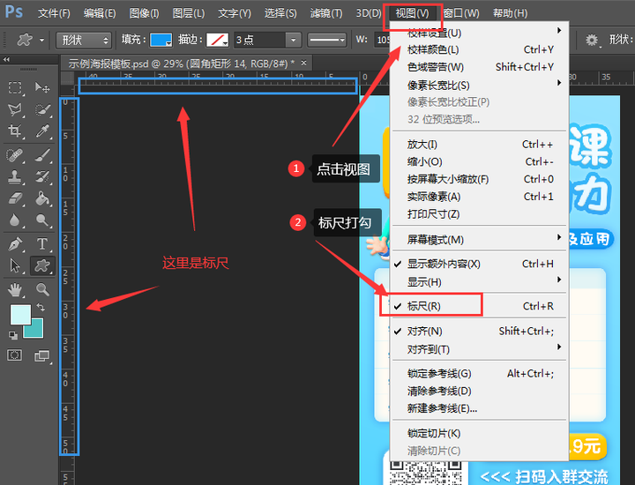Expand 显示(H) submenu
Screen dimensions: 635x485
[479, 282]
